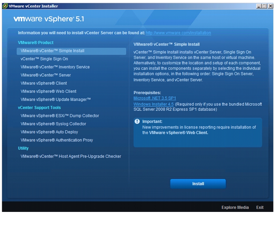The width and height of the screenshot is (274, 225).
Task: Click Exit in the footer
Action: coord(260,207)
